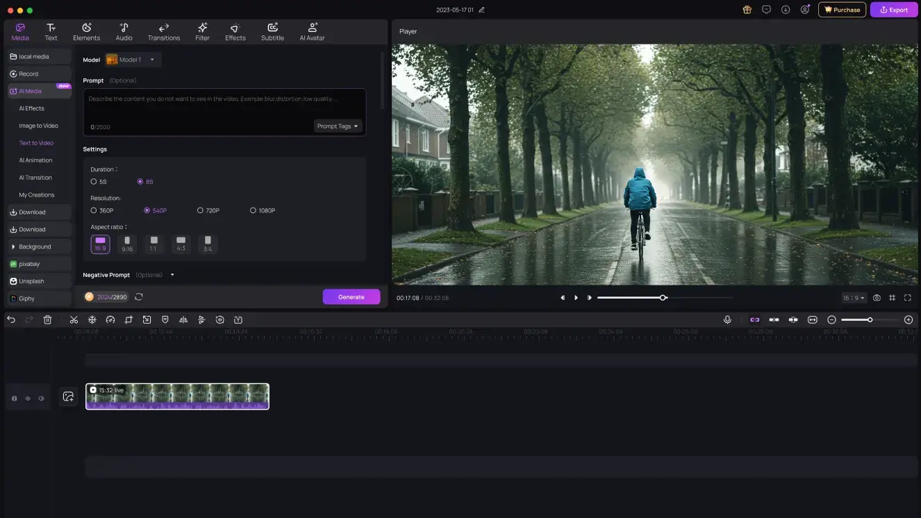
Task: Take a snapshot with the camera icon
Action: [x=877, y=298]
